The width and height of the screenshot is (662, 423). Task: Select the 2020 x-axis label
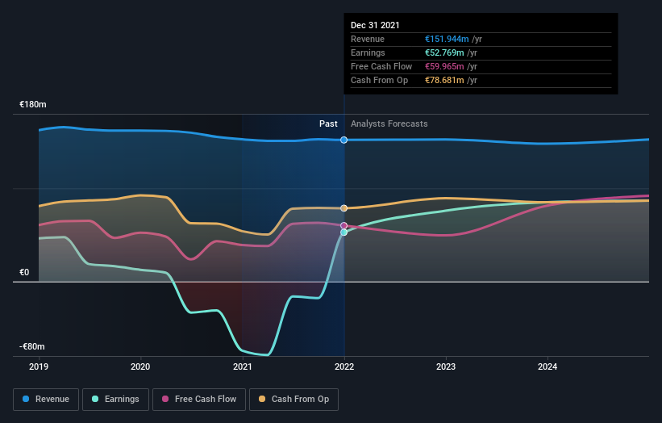140,366
